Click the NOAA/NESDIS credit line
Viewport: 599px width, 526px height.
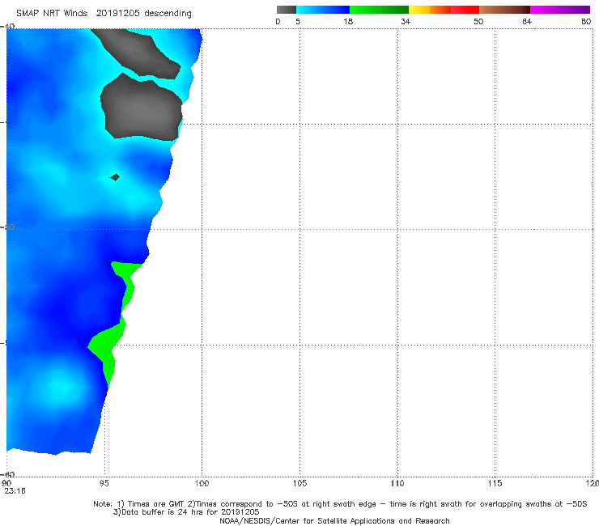[x=334, y=520]
